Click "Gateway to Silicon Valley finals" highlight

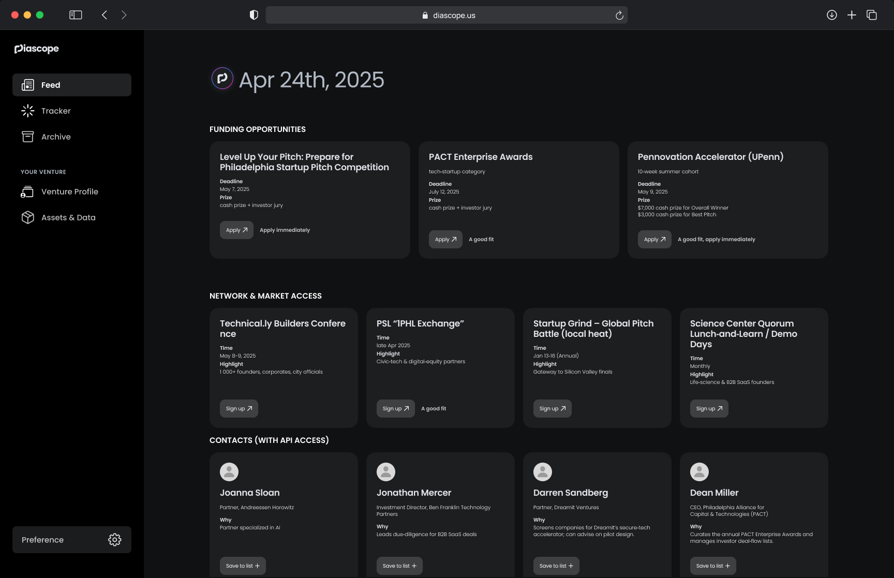pos(573,372)
